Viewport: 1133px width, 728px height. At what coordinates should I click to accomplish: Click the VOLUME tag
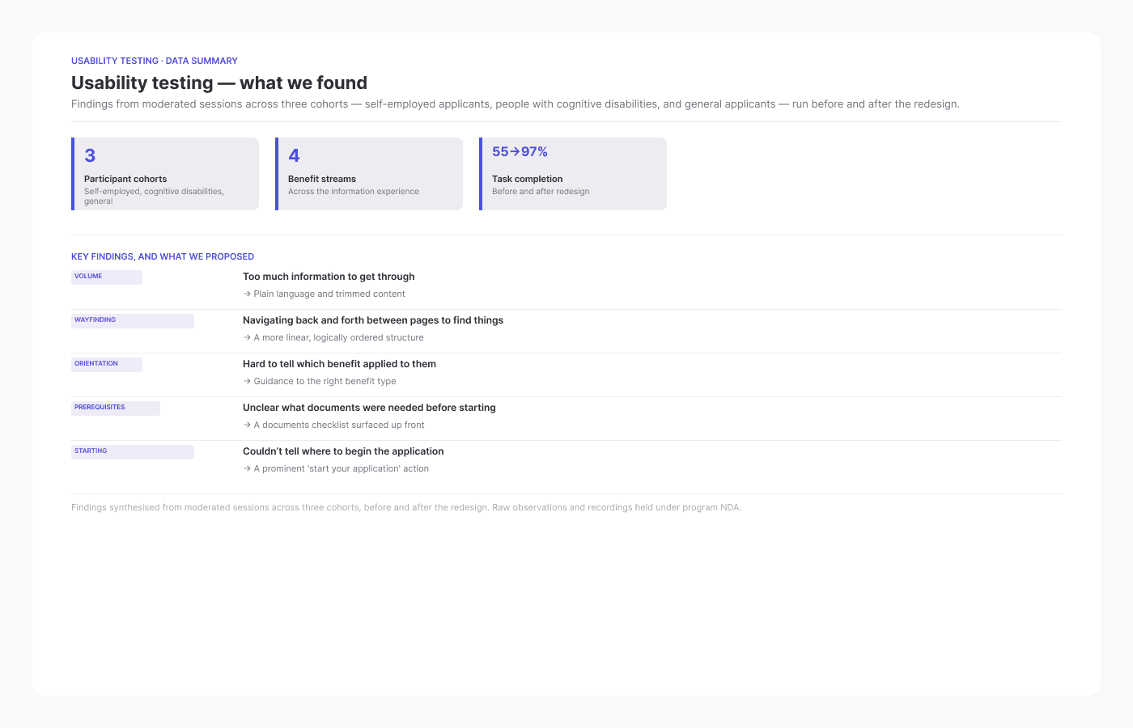click(x=107, y=277)
